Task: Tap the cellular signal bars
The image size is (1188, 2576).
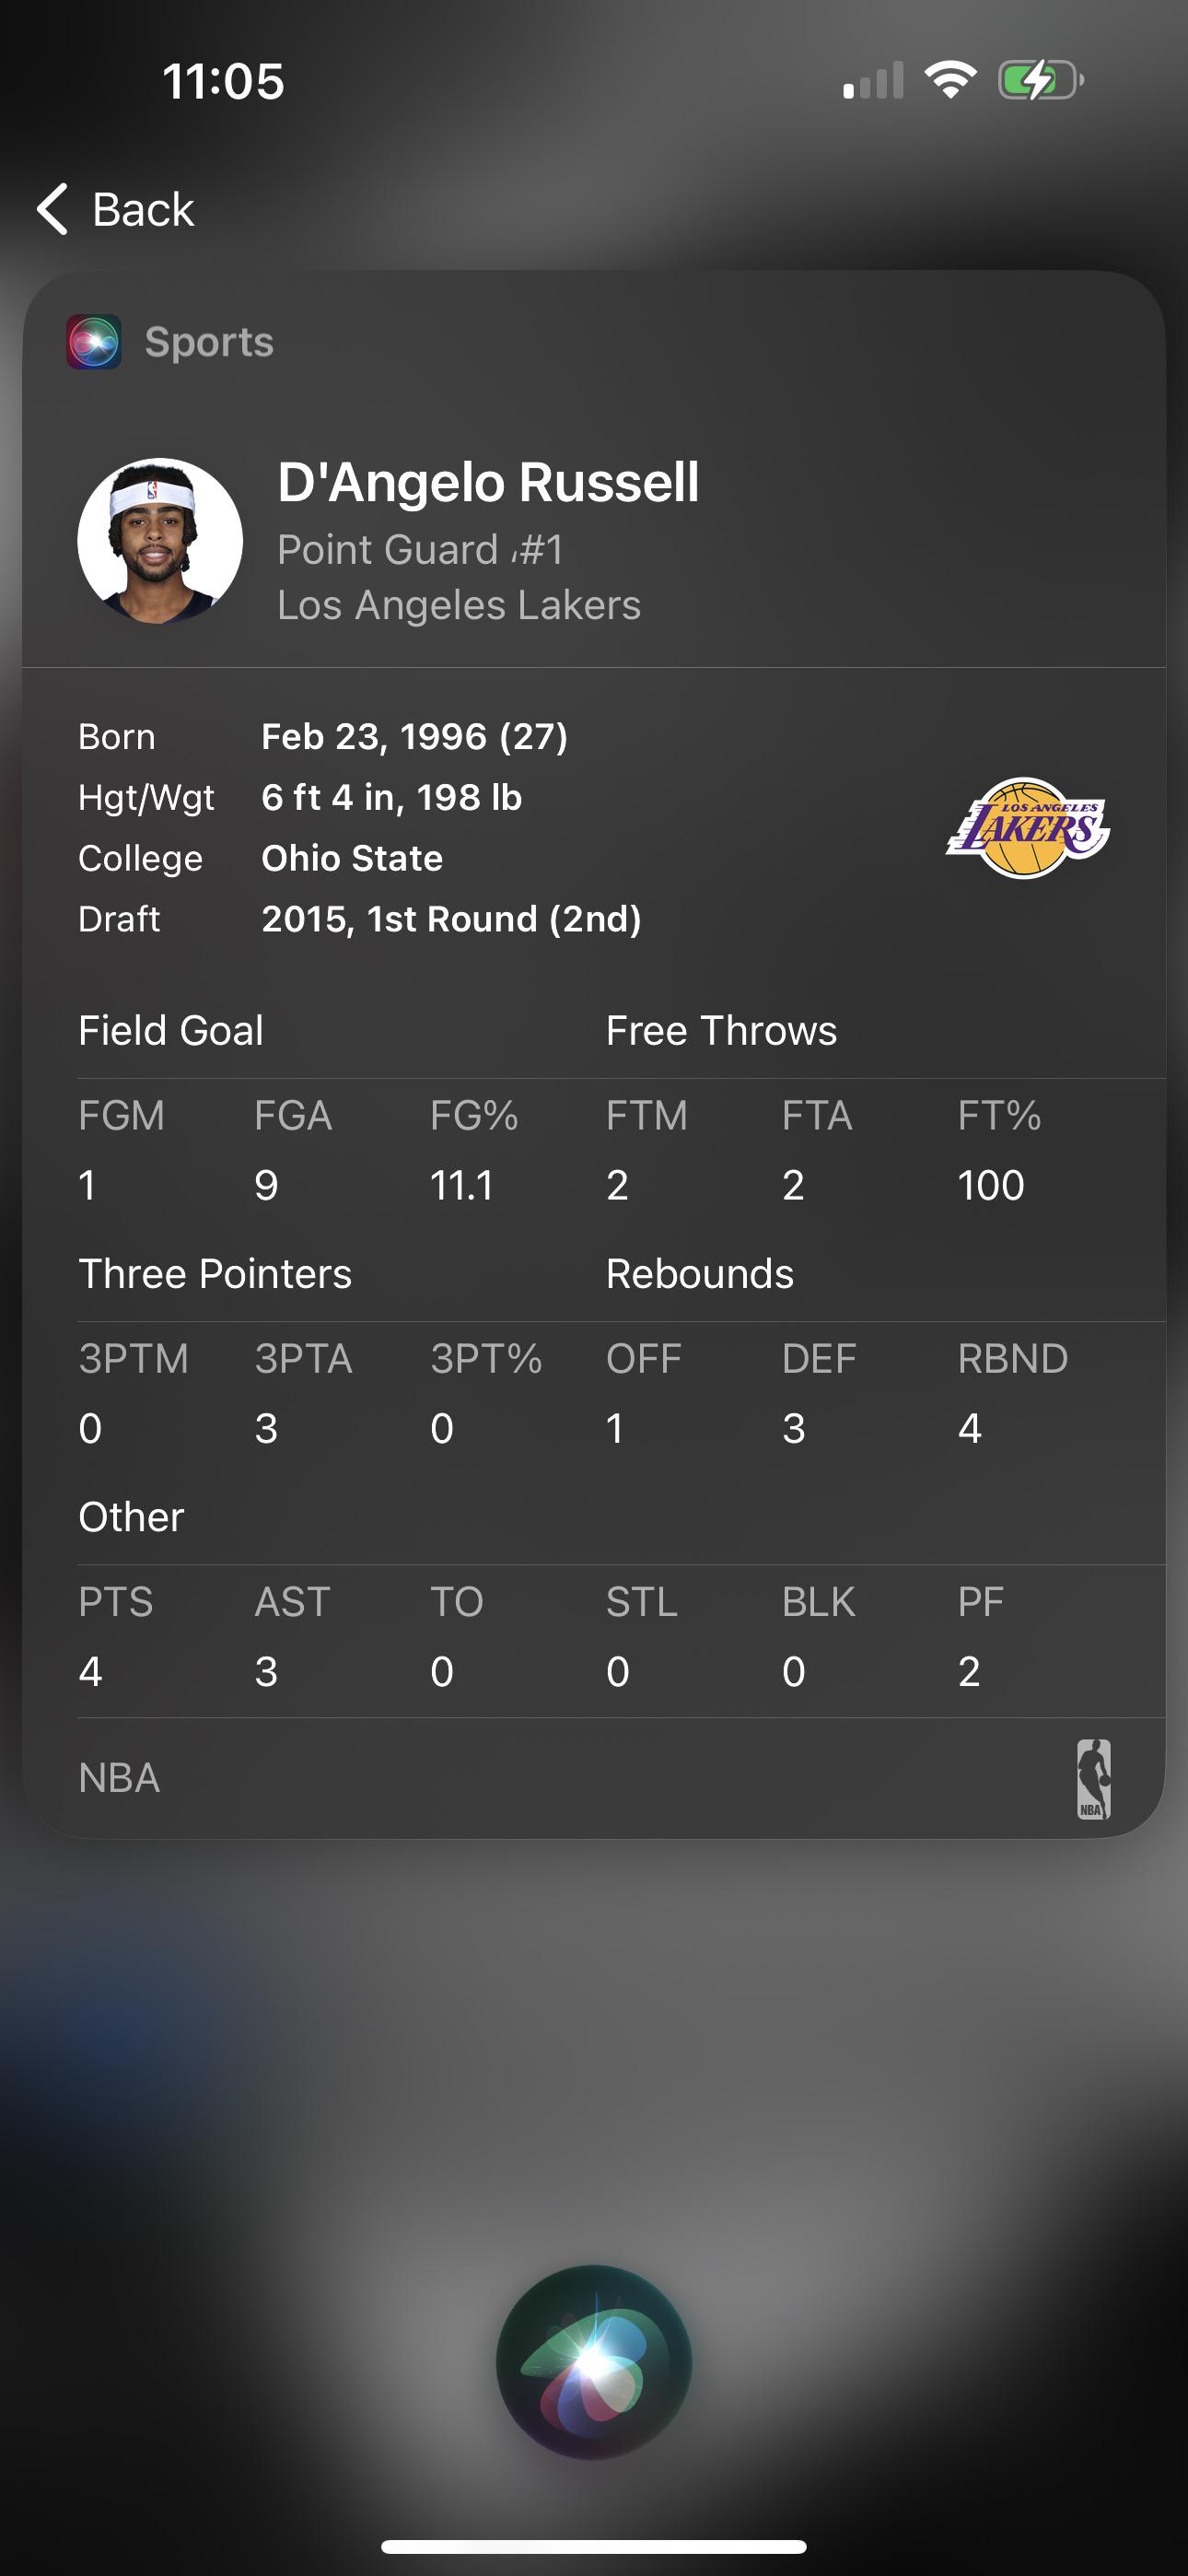Action: (873, 81)
